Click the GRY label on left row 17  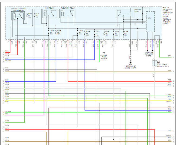7,102
